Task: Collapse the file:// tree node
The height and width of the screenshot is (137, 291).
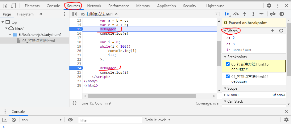Action: tap(6, 28)
